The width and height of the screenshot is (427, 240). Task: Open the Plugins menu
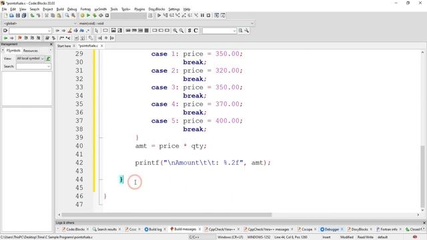(x=139, y=9)
